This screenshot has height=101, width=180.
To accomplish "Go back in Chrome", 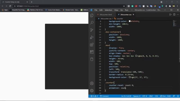I will 3,6.
